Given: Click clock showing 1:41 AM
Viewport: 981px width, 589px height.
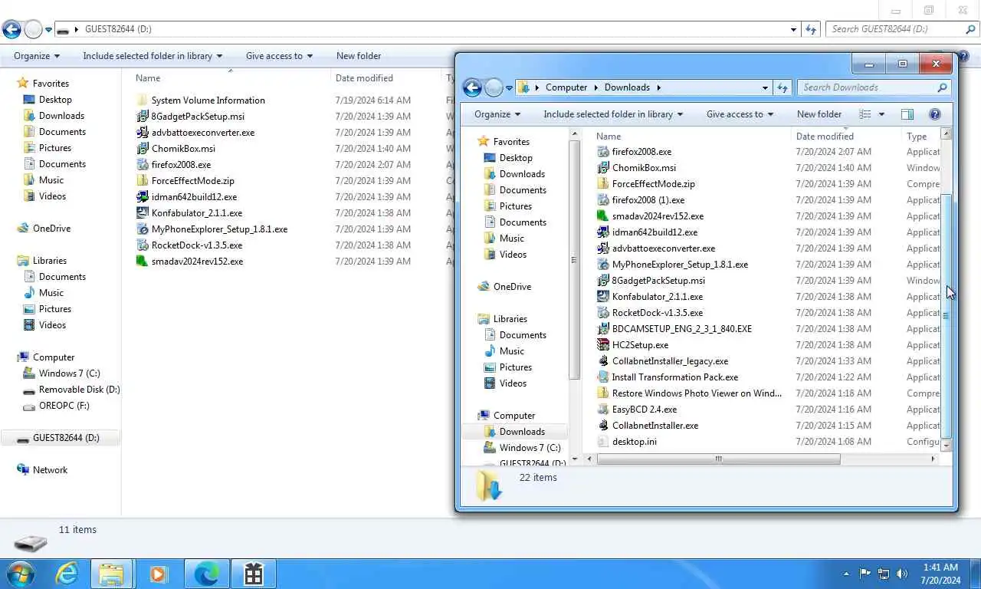Looking at the screenshot, I should pyautogui.click(x=940, y=568).
